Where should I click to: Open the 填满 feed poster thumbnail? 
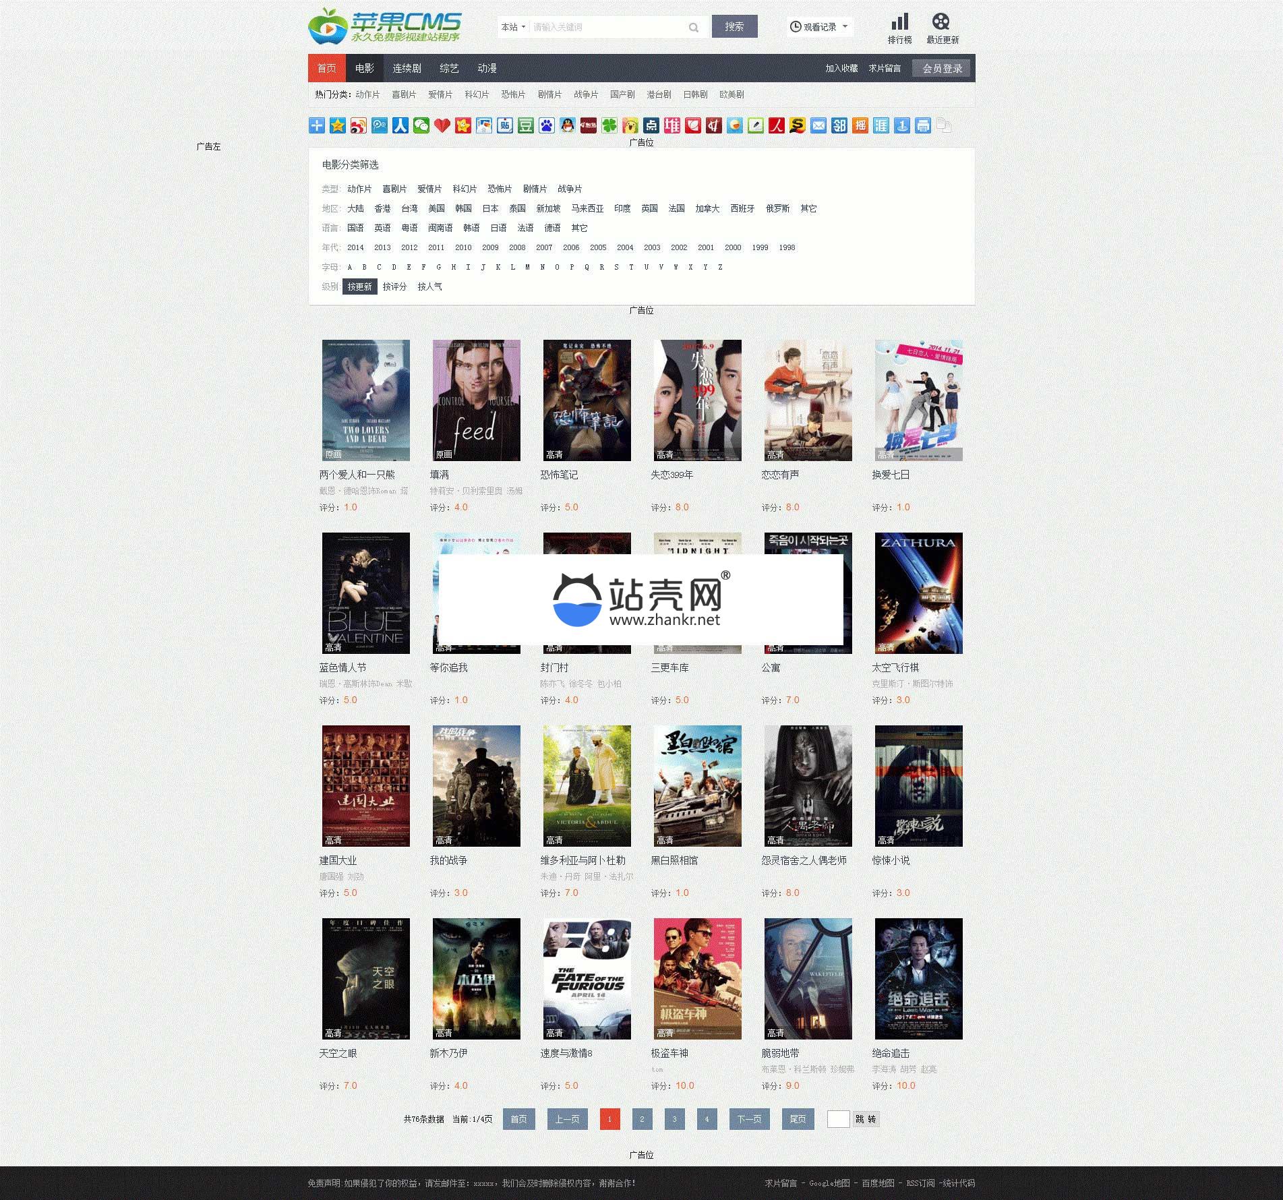tap(477, 400)
